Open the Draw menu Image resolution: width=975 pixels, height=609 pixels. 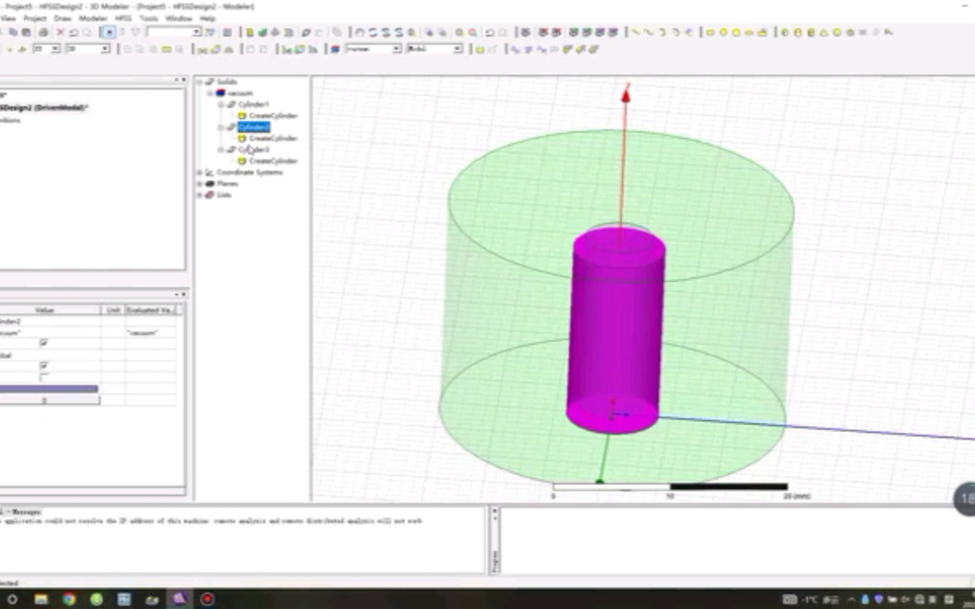62,19
